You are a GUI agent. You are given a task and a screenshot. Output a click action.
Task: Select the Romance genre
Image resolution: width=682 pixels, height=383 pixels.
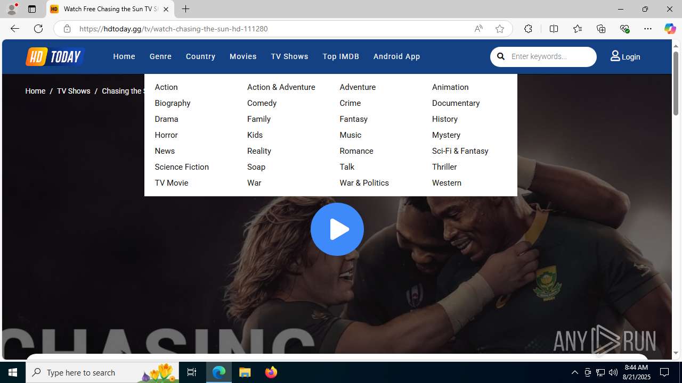pyautogui.click(x=356, y=151)
